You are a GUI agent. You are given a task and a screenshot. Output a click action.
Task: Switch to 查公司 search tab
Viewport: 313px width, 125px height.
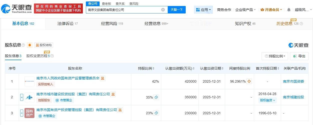93,3
